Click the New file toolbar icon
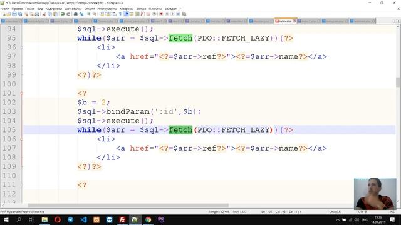The width and height of the screenshot is (401, 225). coord(4,14)
